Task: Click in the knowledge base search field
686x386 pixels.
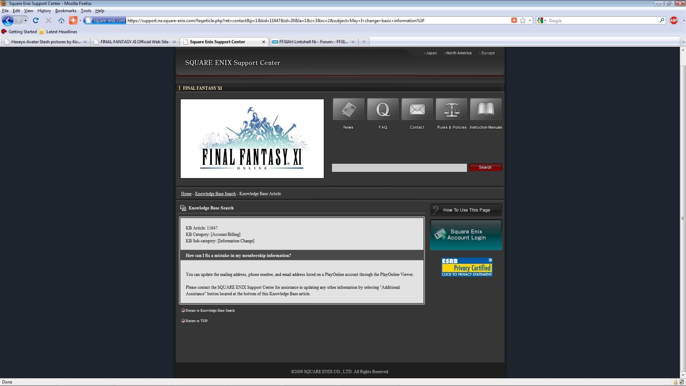Action: (399, 168)
